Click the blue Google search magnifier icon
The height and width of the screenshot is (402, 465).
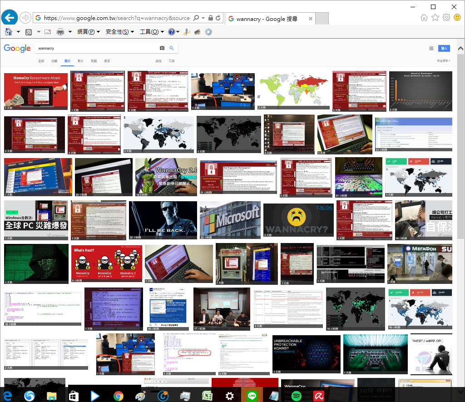(171, 48)
